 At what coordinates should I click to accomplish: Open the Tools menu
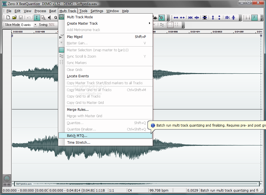point(83,11)
